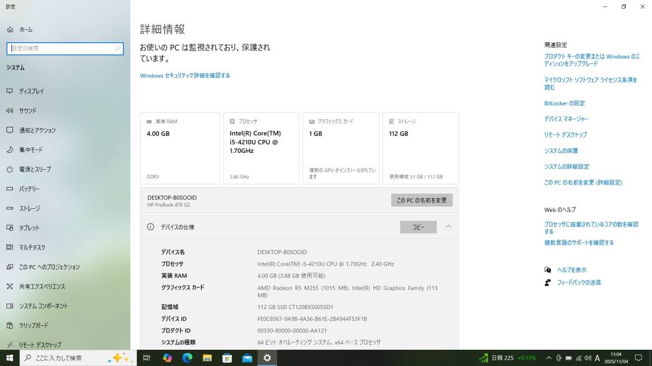This screenshot has height=366, width=652.
Task: Open クリップボード settings
Action: click(65, 325)
